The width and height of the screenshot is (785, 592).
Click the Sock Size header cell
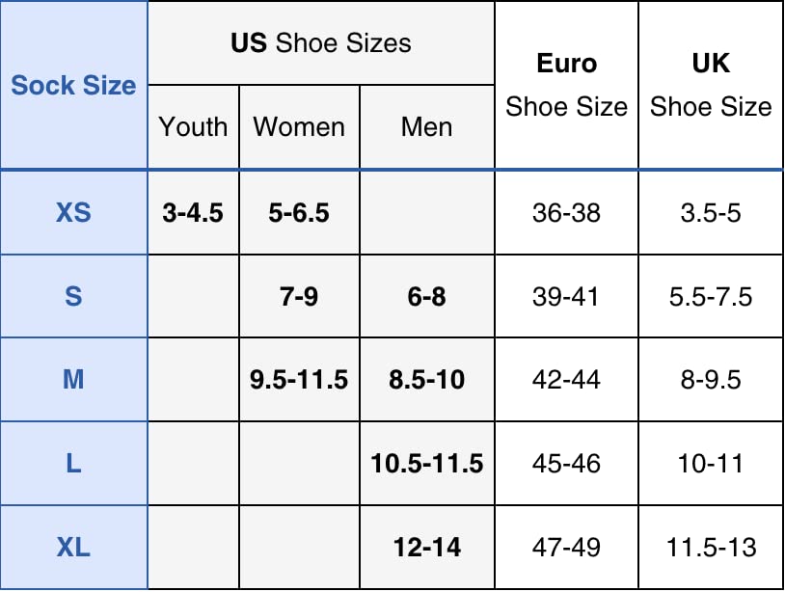click(x=73, y=85)
